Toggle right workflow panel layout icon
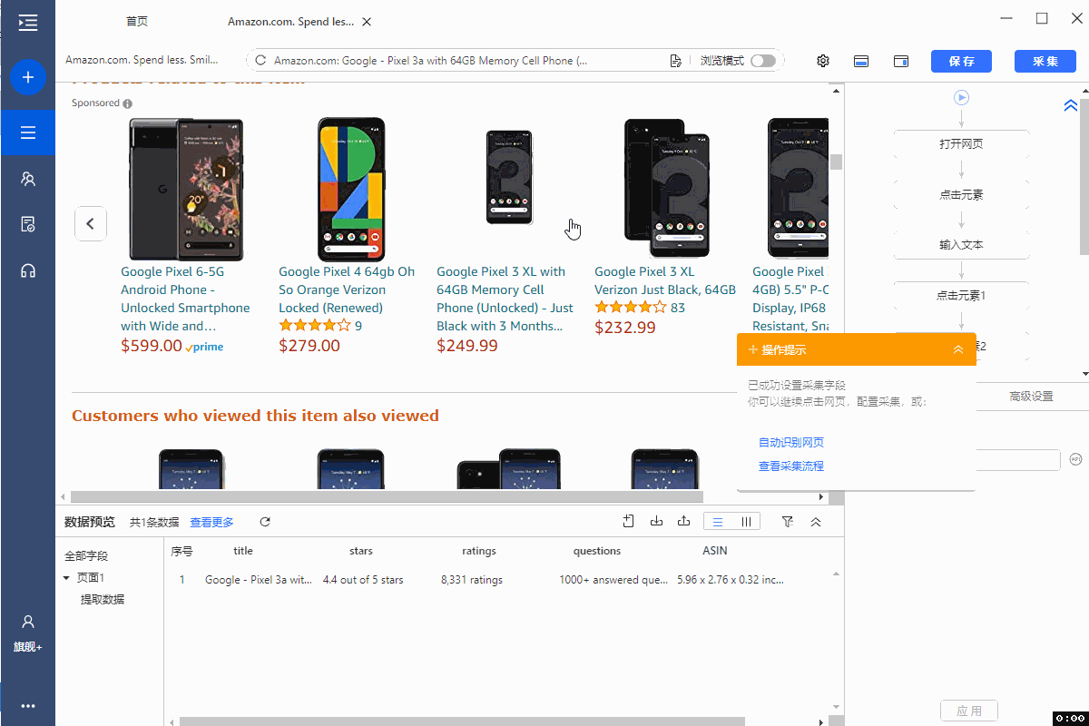Image resolution: width=1089 pixels, height=726 pixels. click(x=901, y=61)
